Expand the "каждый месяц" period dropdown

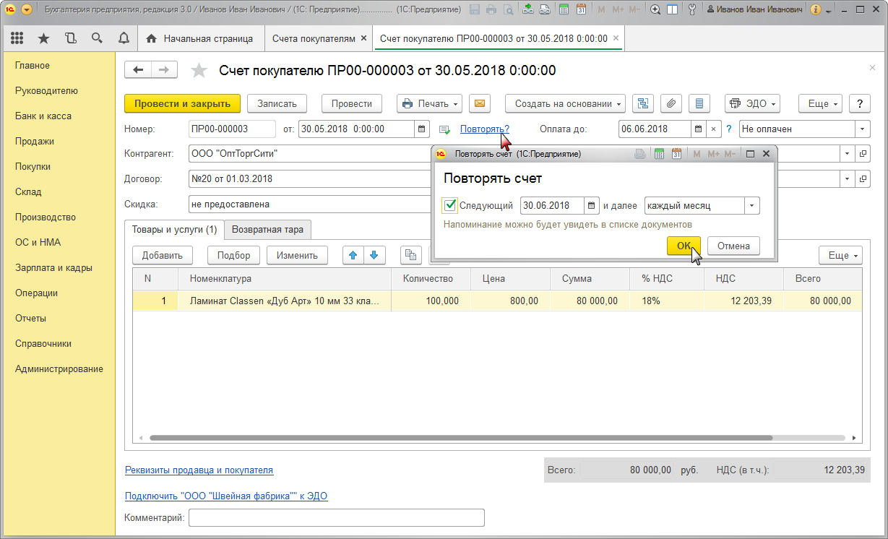[752, 205]
